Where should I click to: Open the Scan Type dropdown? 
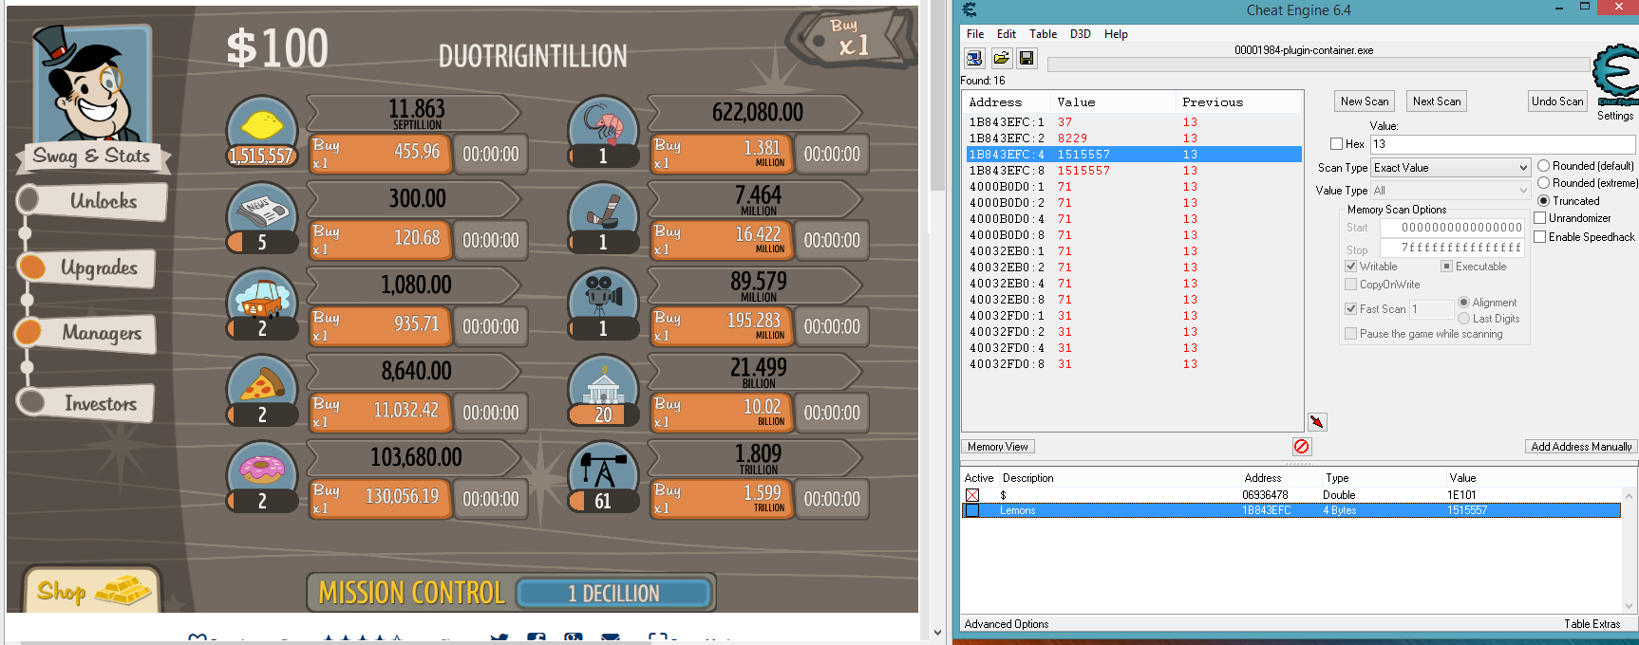pos(1450,168)
